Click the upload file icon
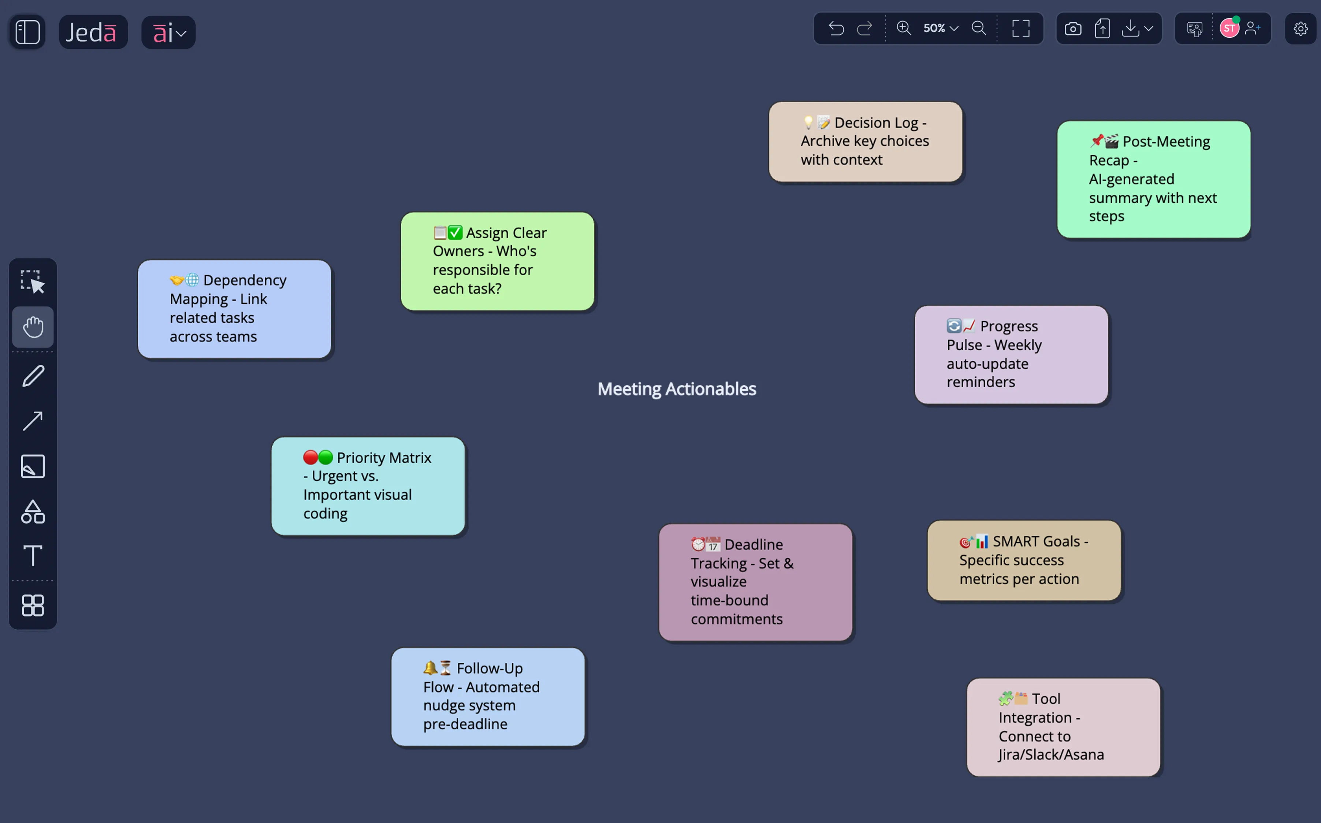Image resolution: width=1321 pixels, height=823 pixels. click(1102, 28)
